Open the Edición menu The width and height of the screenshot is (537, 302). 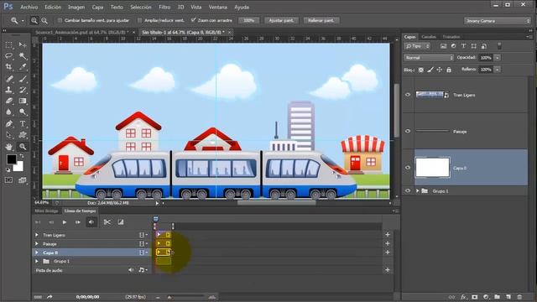click(x=53, y=7)
